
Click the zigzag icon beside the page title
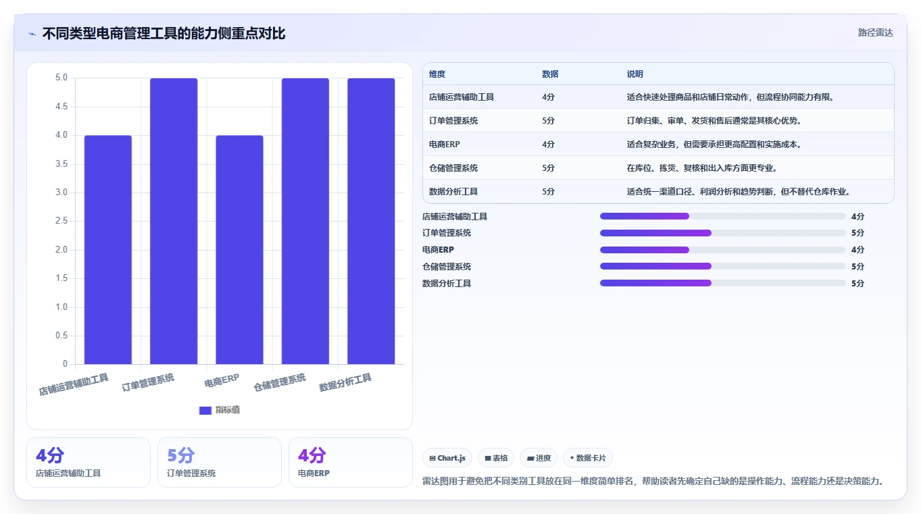(x=32, y=33)
